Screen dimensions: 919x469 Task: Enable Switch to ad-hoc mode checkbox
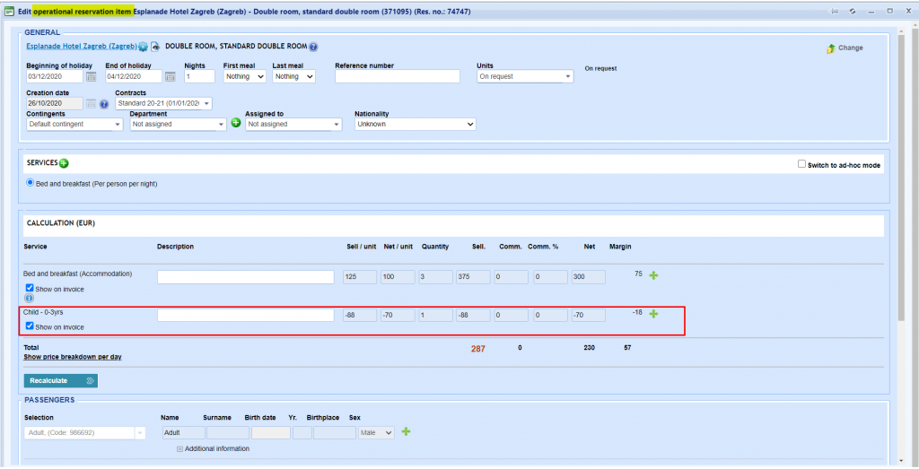[x=802, y=165]
